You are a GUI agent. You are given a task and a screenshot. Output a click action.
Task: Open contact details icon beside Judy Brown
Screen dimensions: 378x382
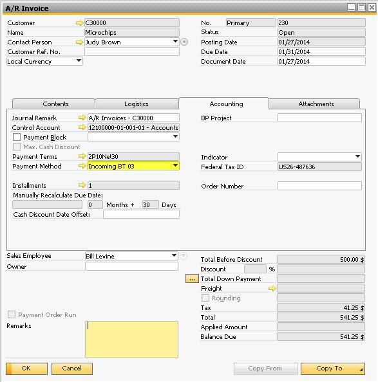(x=184, y=42)
